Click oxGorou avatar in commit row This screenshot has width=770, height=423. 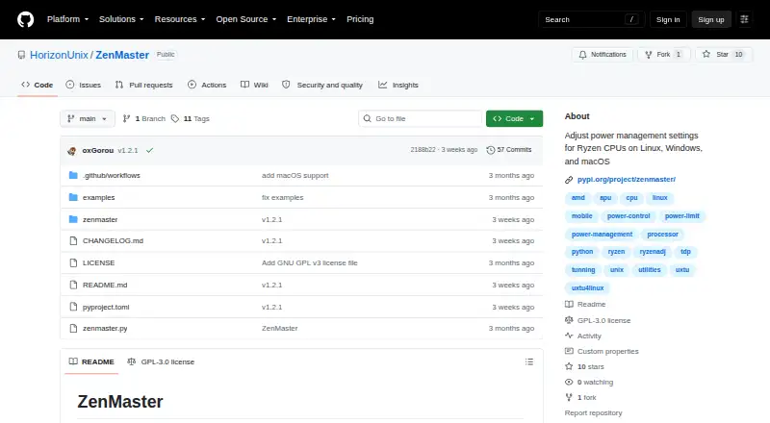pyautogui.click(x=71, y=151)
